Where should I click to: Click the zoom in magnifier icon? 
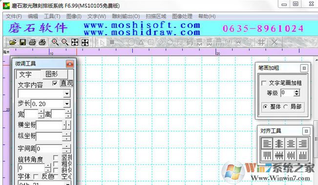[55, 42]
